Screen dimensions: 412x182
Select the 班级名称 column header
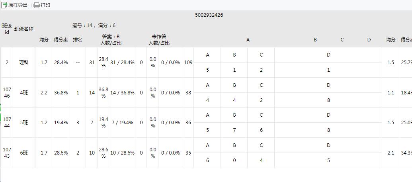pos(24,29)
